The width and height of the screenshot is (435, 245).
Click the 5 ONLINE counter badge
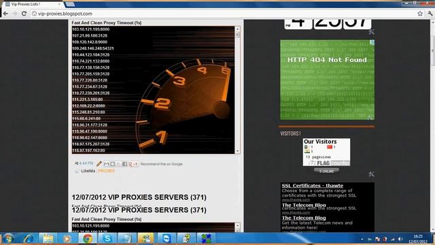pos(326,171)
